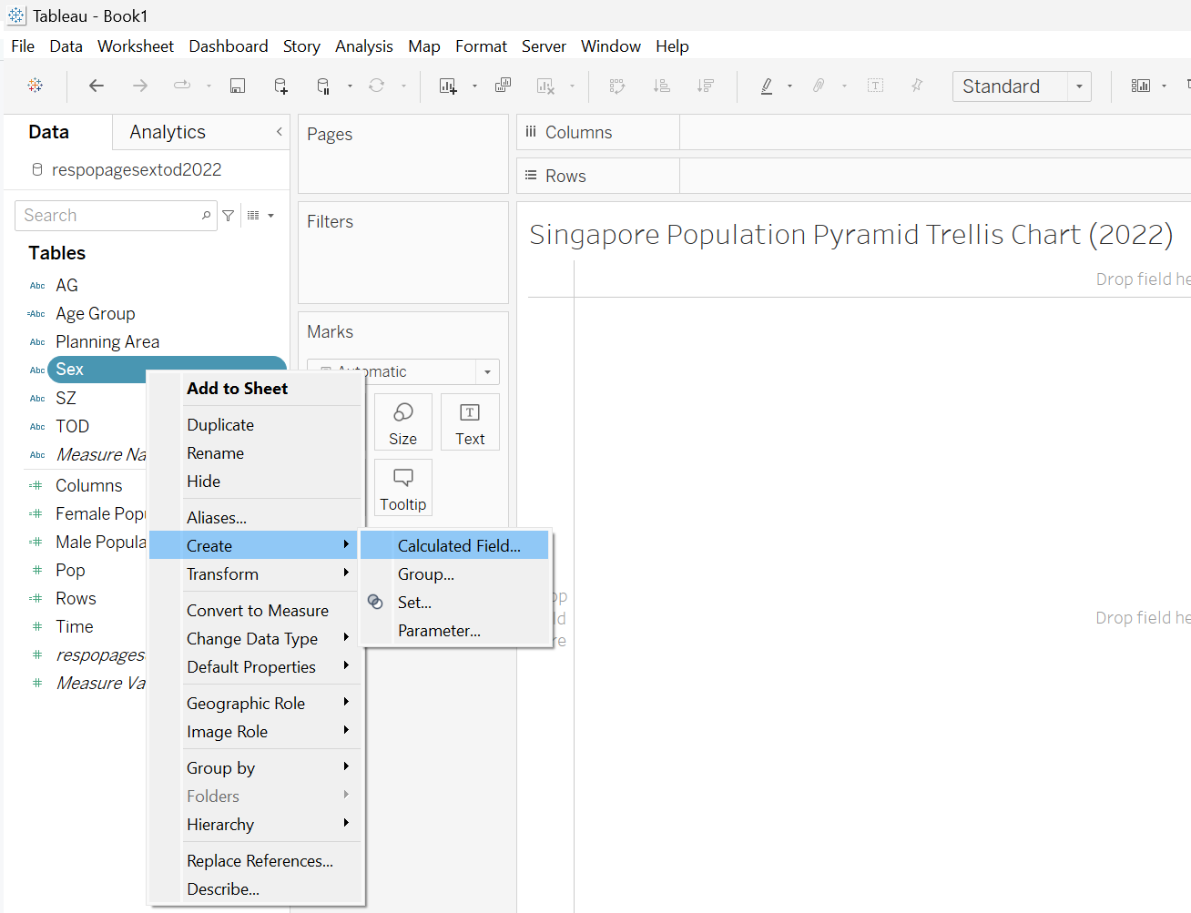Select Calculated Field from Create submenu
The width and height of the screenshot is (1191, 913).
tap(459, 546)
